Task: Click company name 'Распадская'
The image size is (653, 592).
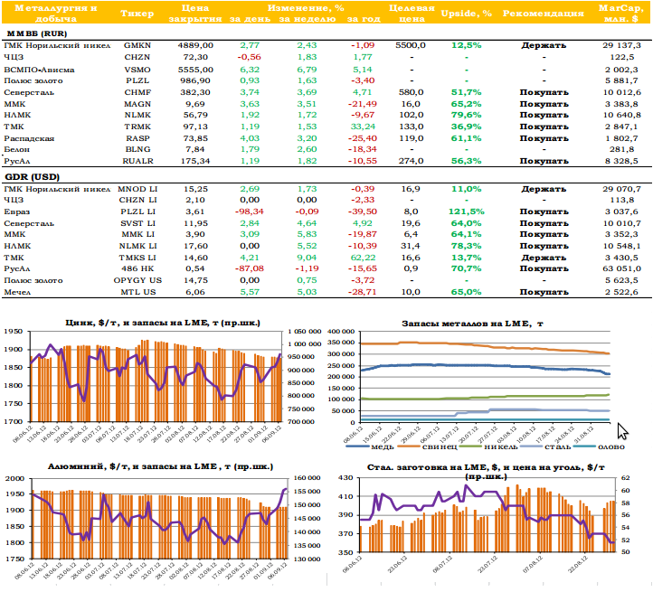Action: coord(29,138)
